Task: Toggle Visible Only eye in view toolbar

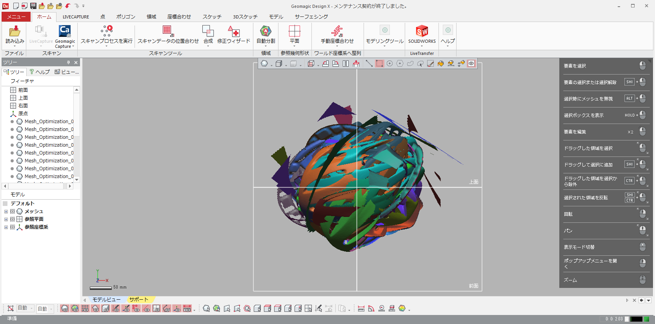Action: click(x=471, y=64)
